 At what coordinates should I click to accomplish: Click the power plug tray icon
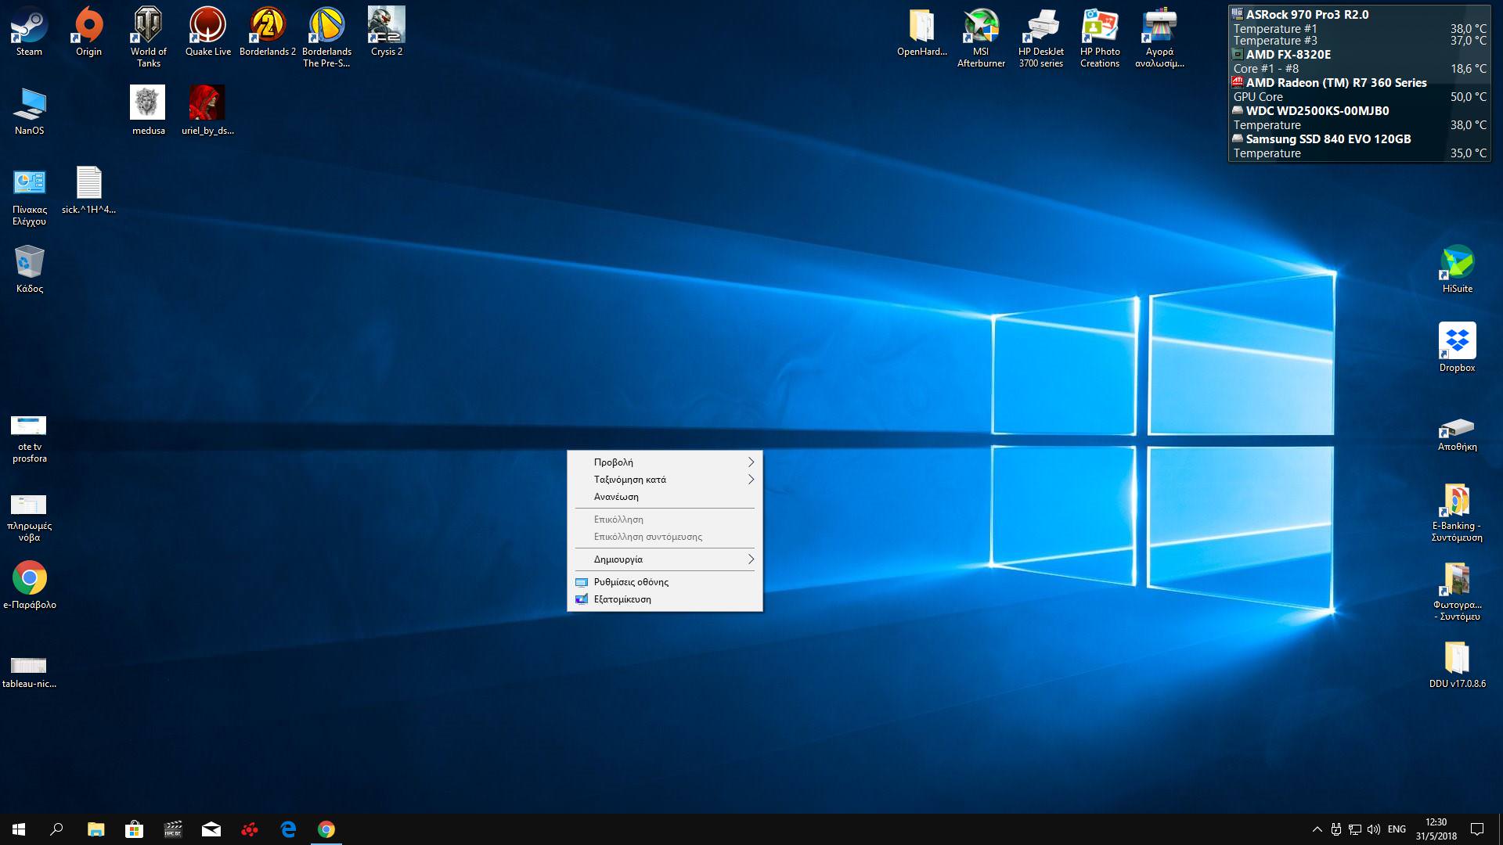1336,829
